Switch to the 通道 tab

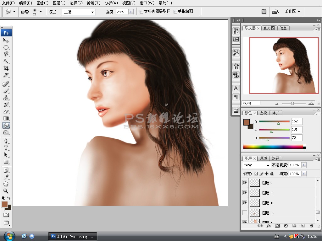click(263, 158)
